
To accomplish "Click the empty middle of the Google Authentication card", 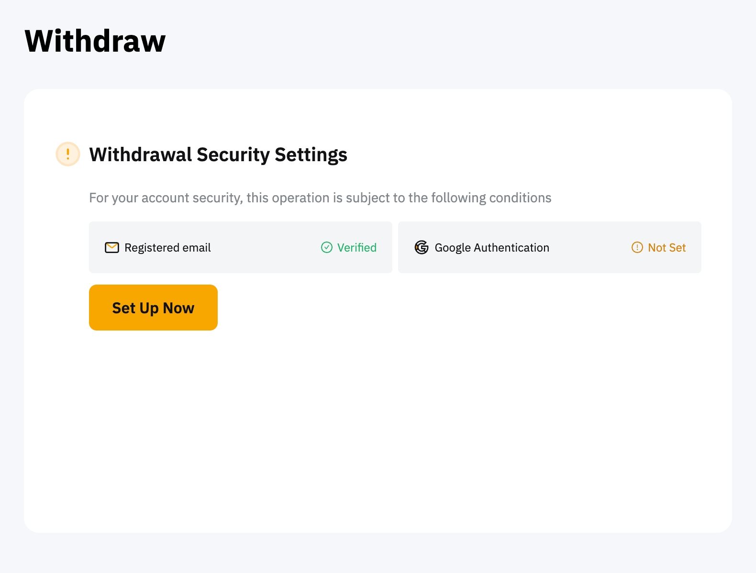I will point(590,247).
